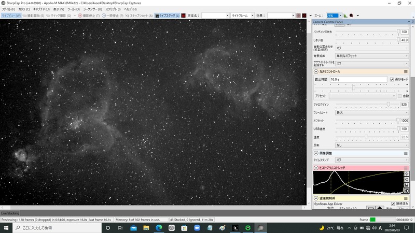The image size is (415, 233).
Task: Open the Microsoft Edge taskbar icon
Action: [159, 228]
